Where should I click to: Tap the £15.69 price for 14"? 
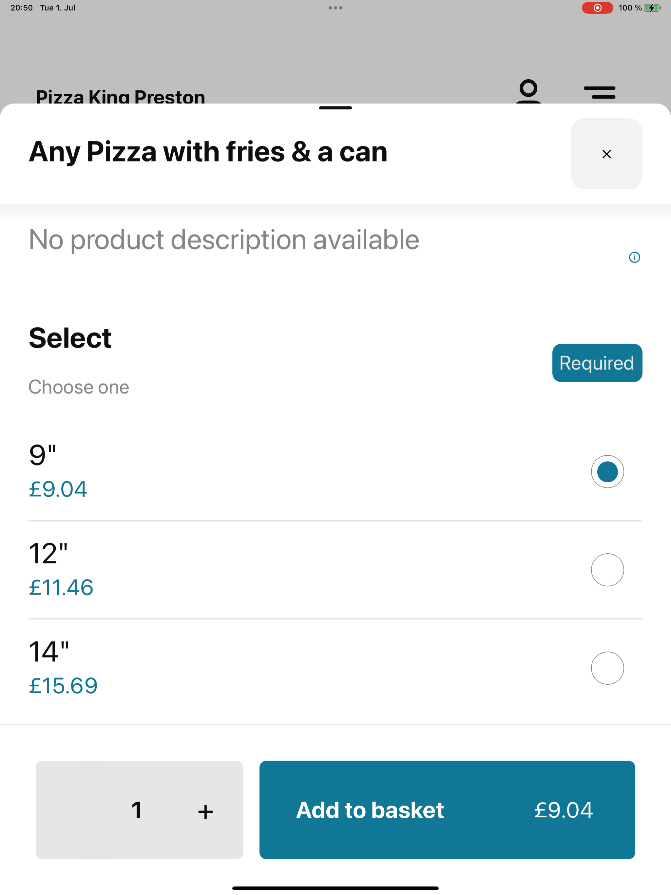point(63,685)
